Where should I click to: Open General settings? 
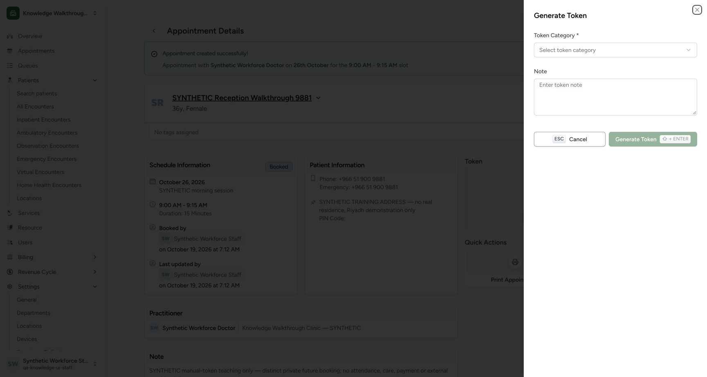27,300
